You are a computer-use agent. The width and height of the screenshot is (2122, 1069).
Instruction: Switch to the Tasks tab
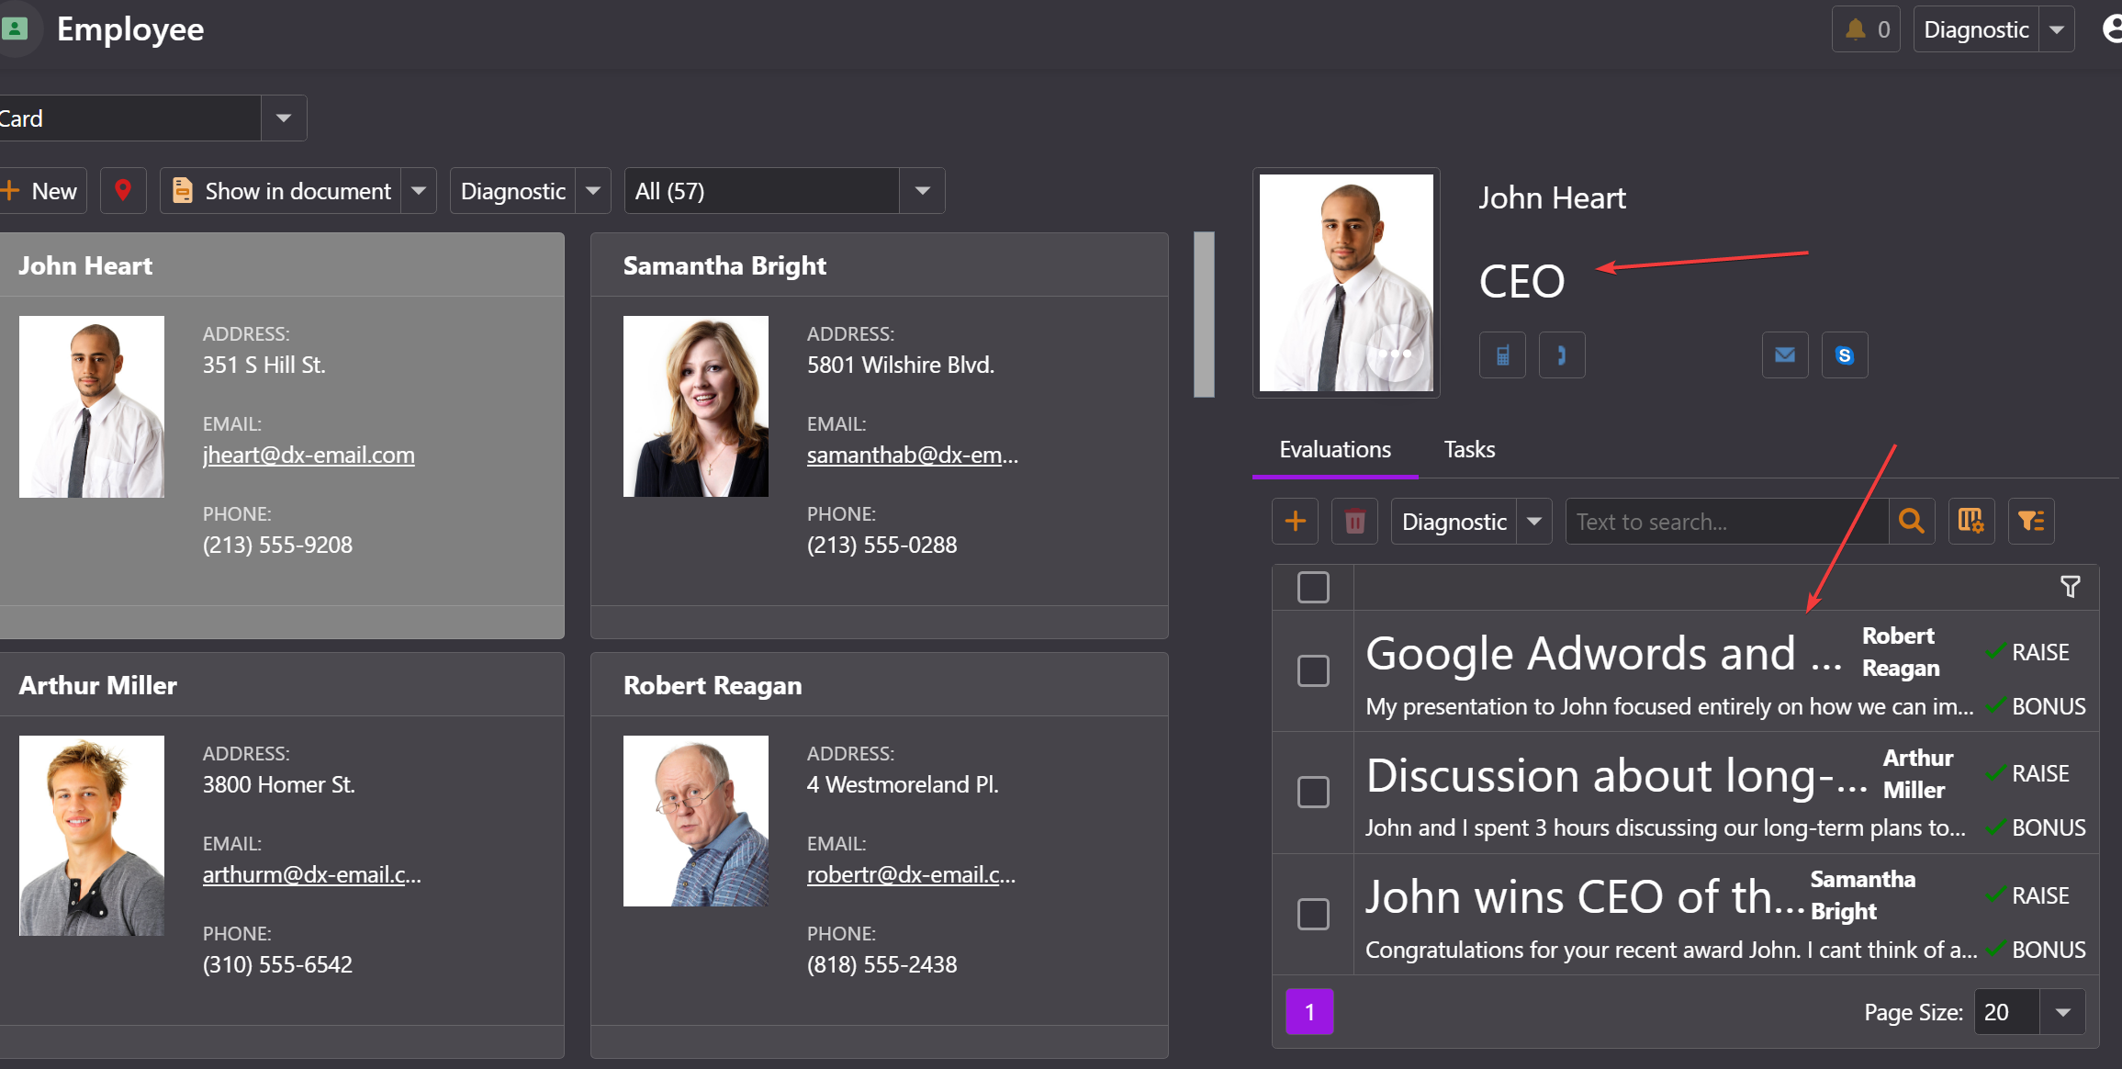tap(1469, 450)
